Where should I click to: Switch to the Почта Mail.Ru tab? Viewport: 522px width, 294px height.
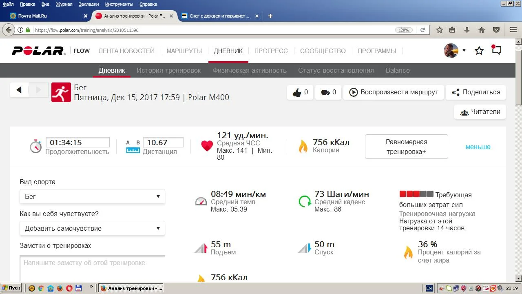click(49, 16)
